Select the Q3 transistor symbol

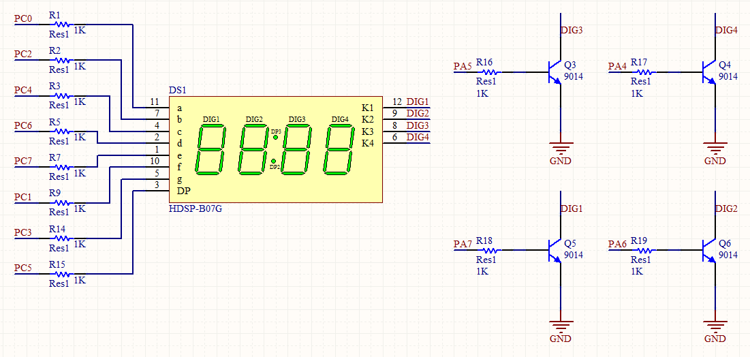pyautogui.click(x=554, y=72)
